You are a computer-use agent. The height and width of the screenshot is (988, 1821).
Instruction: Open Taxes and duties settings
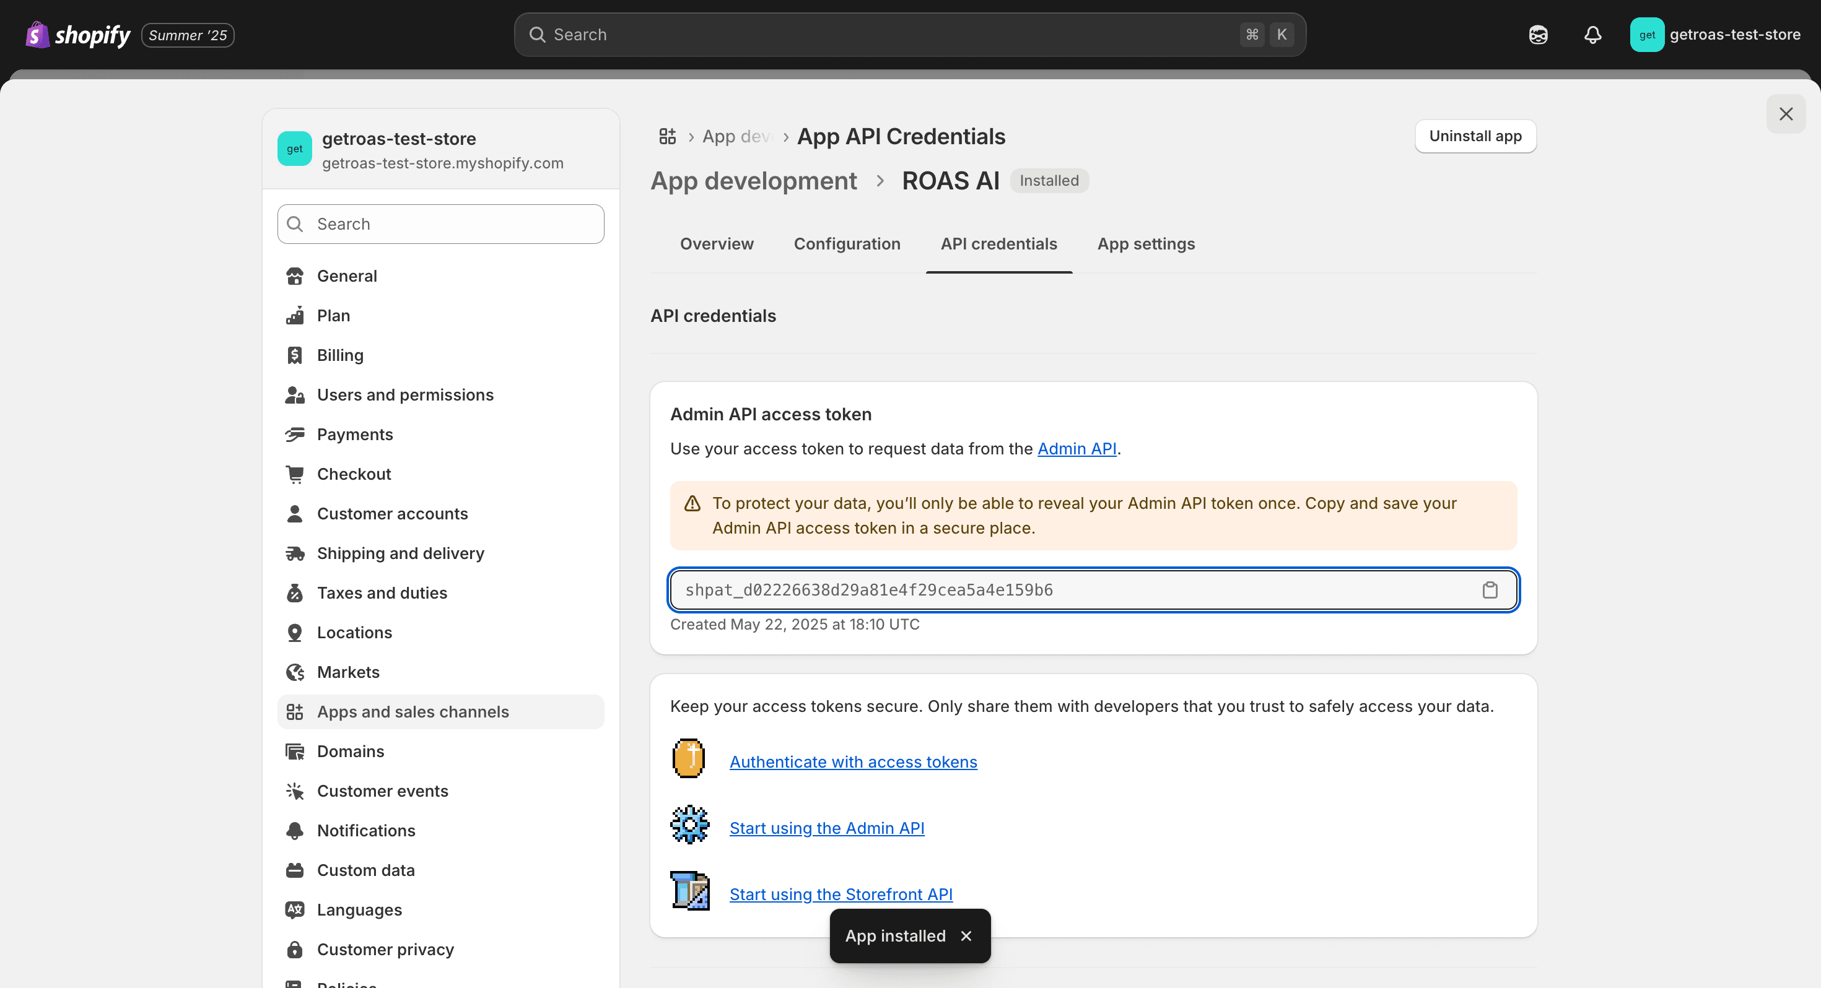440,592
